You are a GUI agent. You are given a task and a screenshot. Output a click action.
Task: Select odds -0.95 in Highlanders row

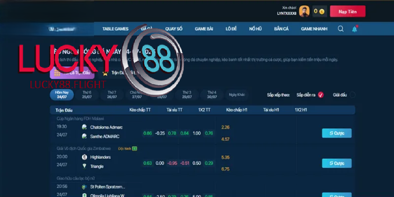172,163
